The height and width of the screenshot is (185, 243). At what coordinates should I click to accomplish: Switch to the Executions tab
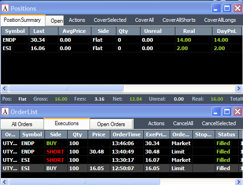(x=67, y=123)
